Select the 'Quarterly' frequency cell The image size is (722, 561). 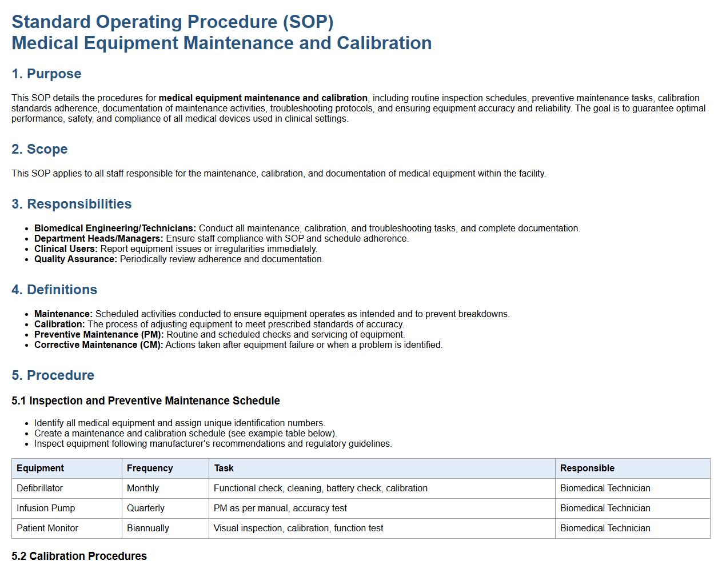146,508
